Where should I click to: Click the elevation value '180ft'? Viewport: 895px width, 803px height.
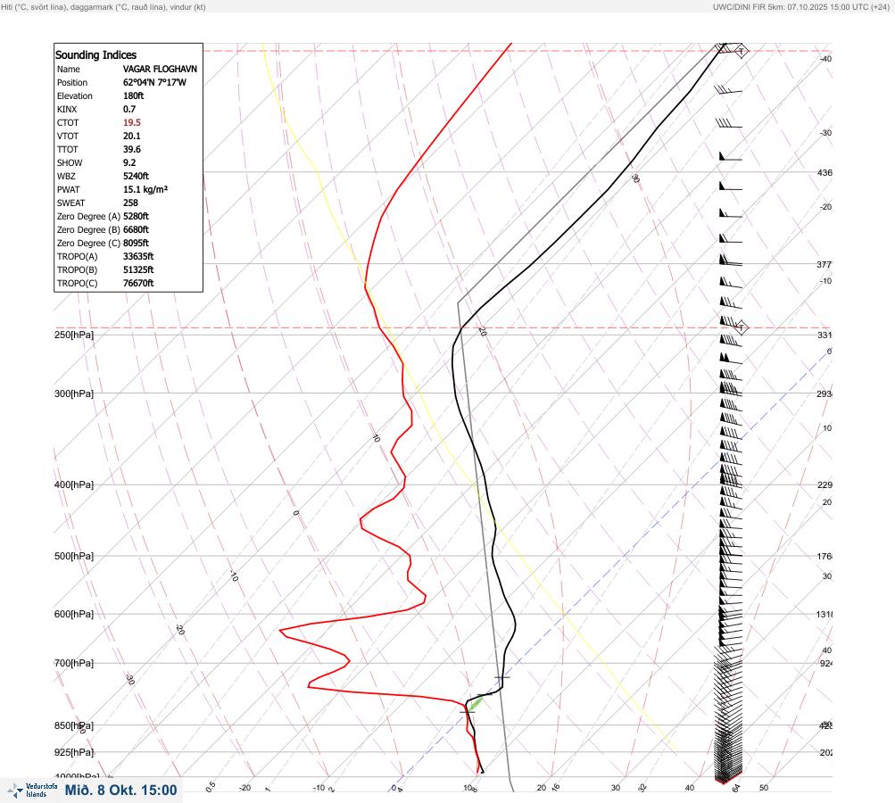coord(134,95)
